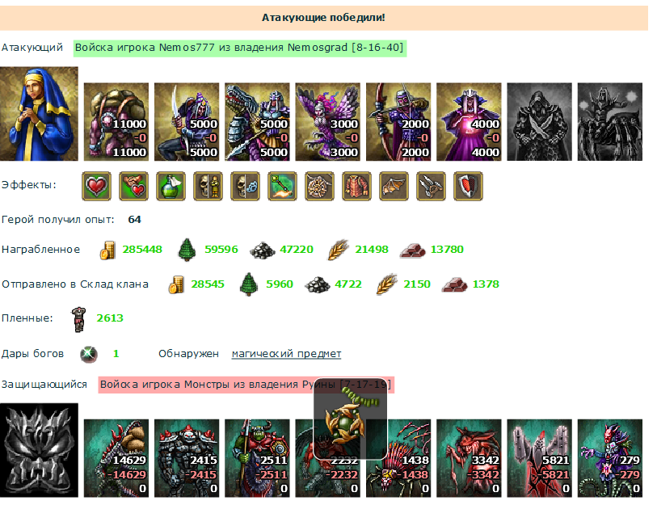657x505 pixels.
Task: Select the defender monster mask portrait
Action: click(x=39, y=451)
